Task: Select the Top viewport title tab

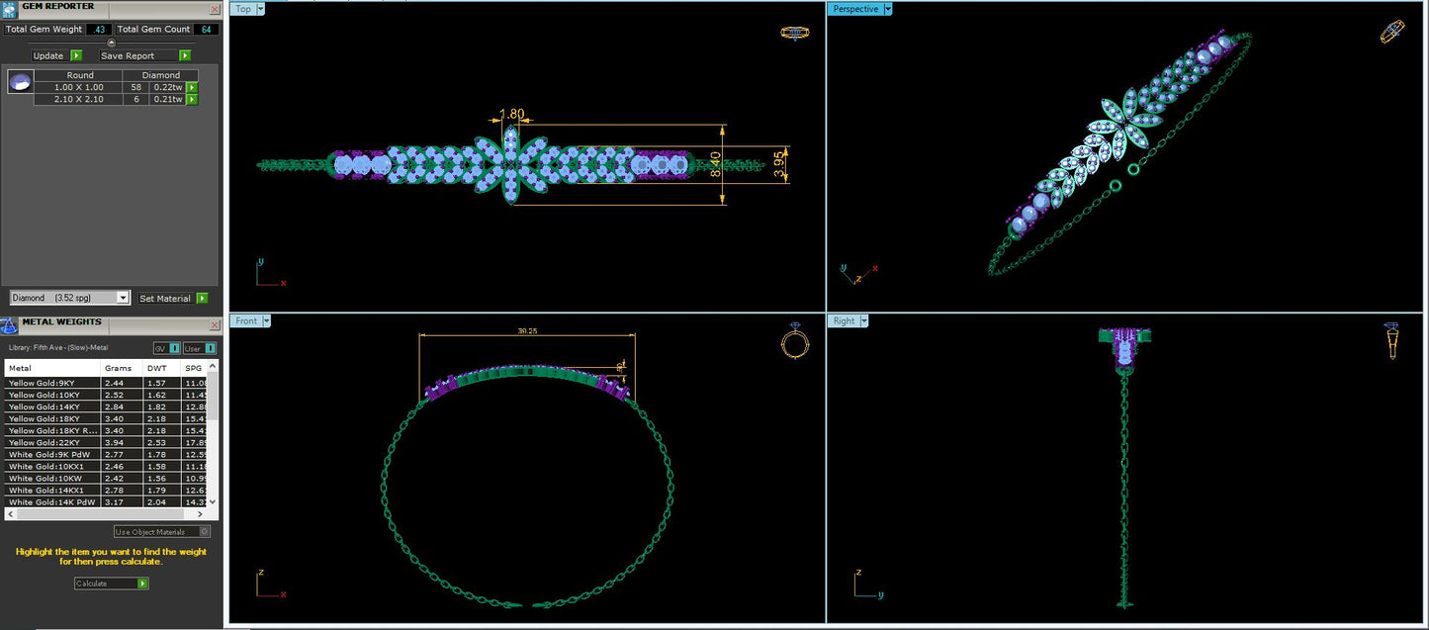Action: pos(243,9)
